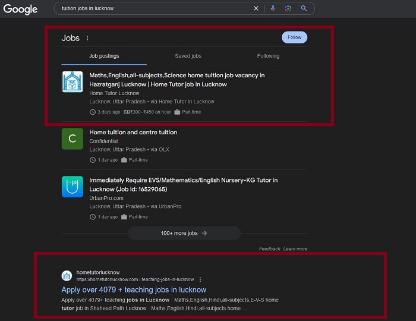Click the Jobs heading
This screenshot has width=416, height=321.
pos(71,38)
